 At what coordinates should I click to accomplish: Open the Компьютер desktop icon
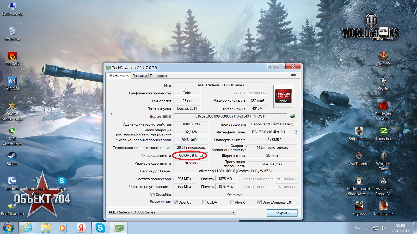[12, 9]
